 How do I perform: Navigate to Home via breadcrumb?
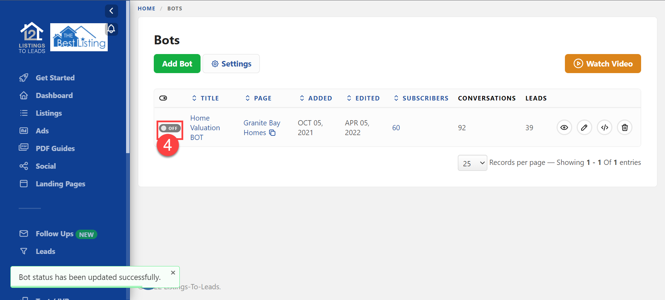[x=147, y=9]
